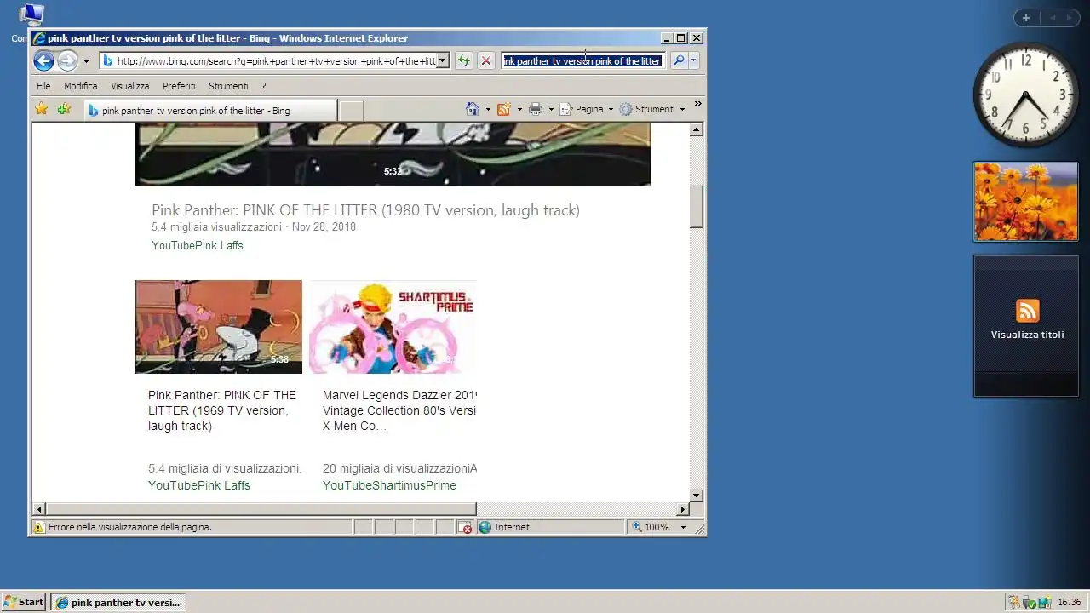This screenshot has height=613, width=1090.
Task: Click YouTubePink Laffs under the 1980 video
Action: (x=198, y=245)
